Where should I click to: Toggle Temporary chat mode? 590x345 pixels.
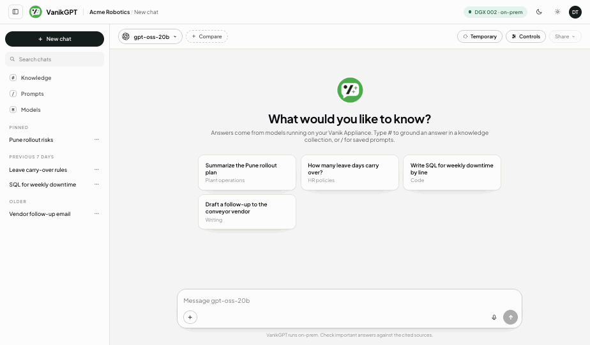pyautogui.click(x=480, y=36)
